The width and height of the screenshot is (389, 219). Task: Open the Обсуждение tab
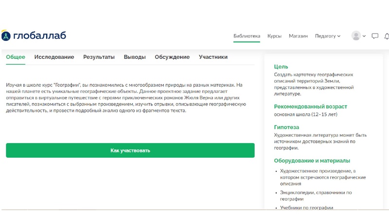pos(172,57)
